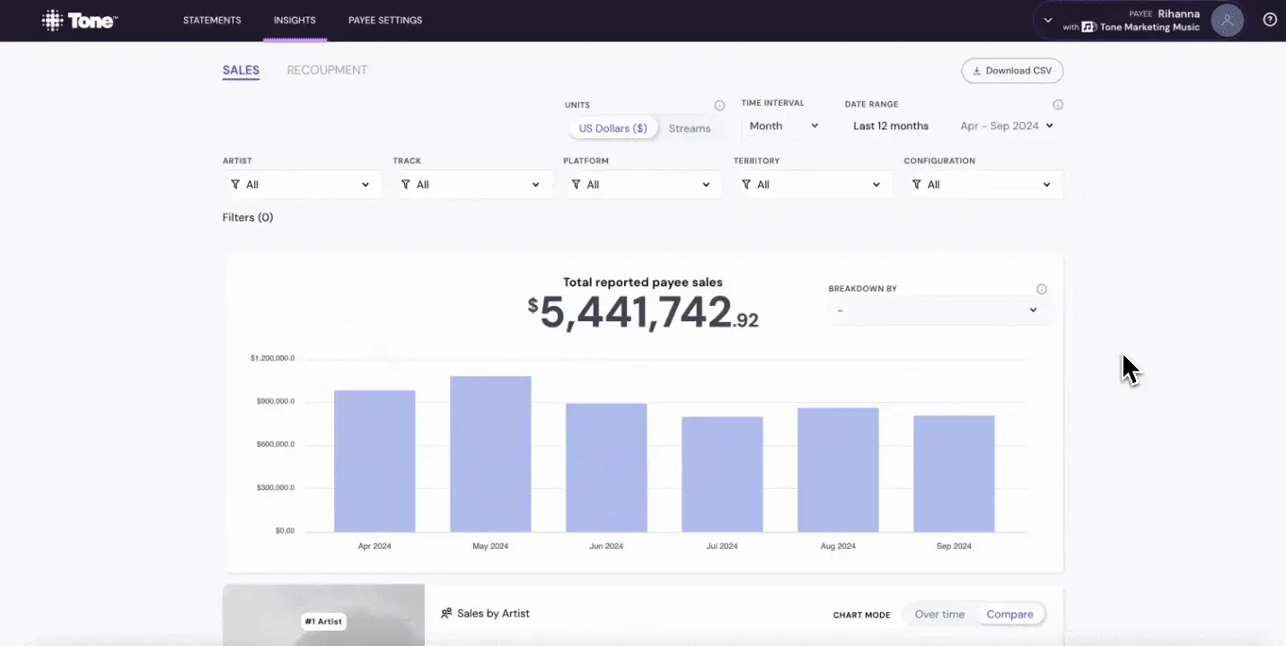1286x646 pixels.
Task: Click the Tone Marketing Music label icon
Action: pos(1089,27)
